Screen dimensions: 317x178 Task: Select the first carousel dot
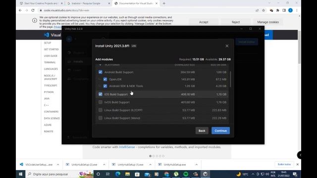[150, 156]
